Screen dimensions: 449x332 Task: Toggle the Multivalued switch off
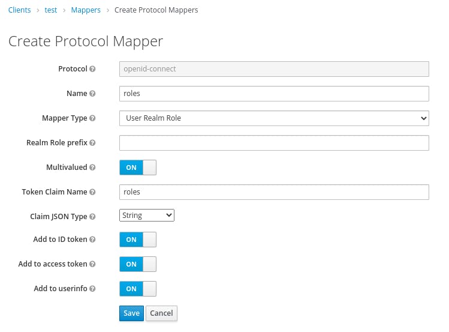138,168
